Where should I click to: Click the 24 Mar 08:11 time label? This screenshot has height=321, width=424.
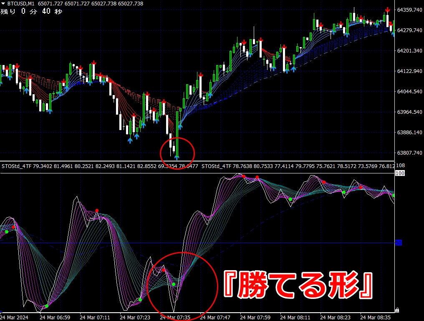[295, 318]
